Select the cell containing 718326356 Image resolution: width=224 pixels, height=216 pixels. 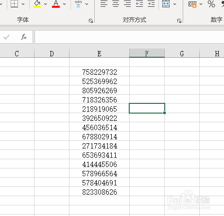pos(99,99)
